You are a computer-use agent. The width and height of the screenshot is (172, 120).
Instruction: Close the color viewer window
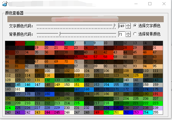point(164,4)
